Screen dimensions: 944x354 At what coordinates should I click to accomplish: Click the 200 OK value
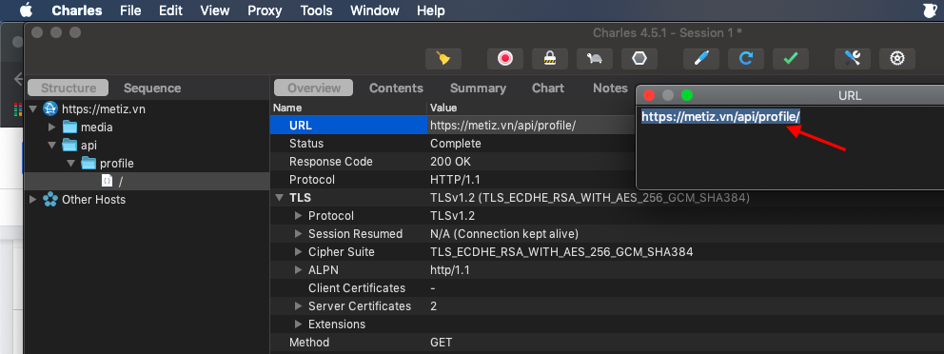(x=450, y=162)
